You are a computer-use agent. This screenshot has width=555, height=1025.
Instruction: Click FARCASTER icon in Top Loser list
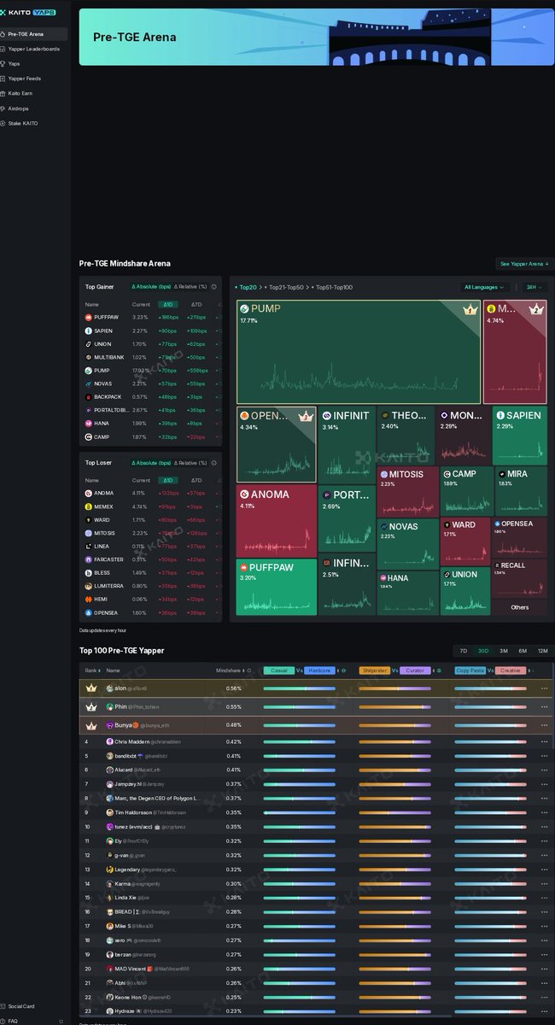point(88,559)
